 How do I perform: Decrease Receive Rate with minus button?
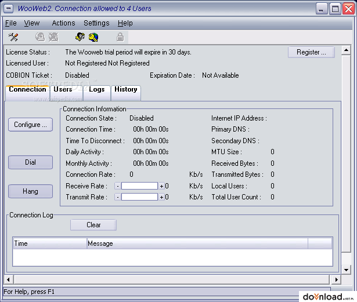[x=118, y=186]
